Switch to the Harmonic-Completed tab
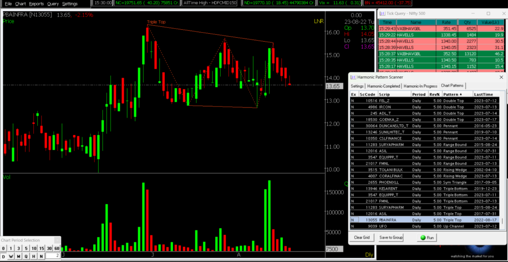508x262 pixels. point(383,86)
